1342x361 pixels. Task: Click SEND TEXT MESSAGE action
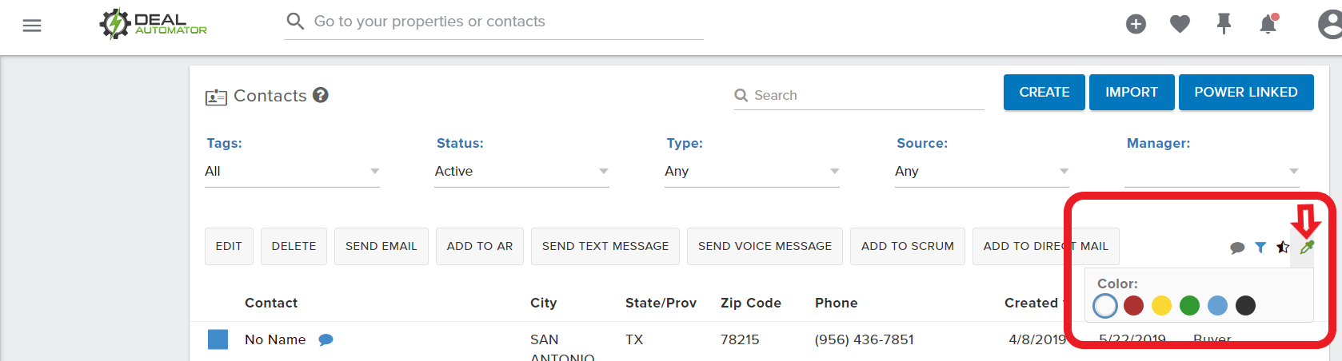605,246
